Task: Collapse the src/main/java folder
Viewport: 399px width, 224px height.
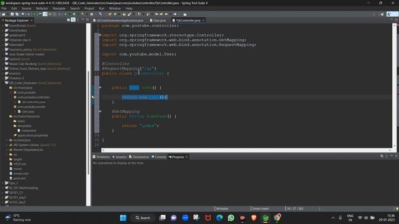Action: 7,88
